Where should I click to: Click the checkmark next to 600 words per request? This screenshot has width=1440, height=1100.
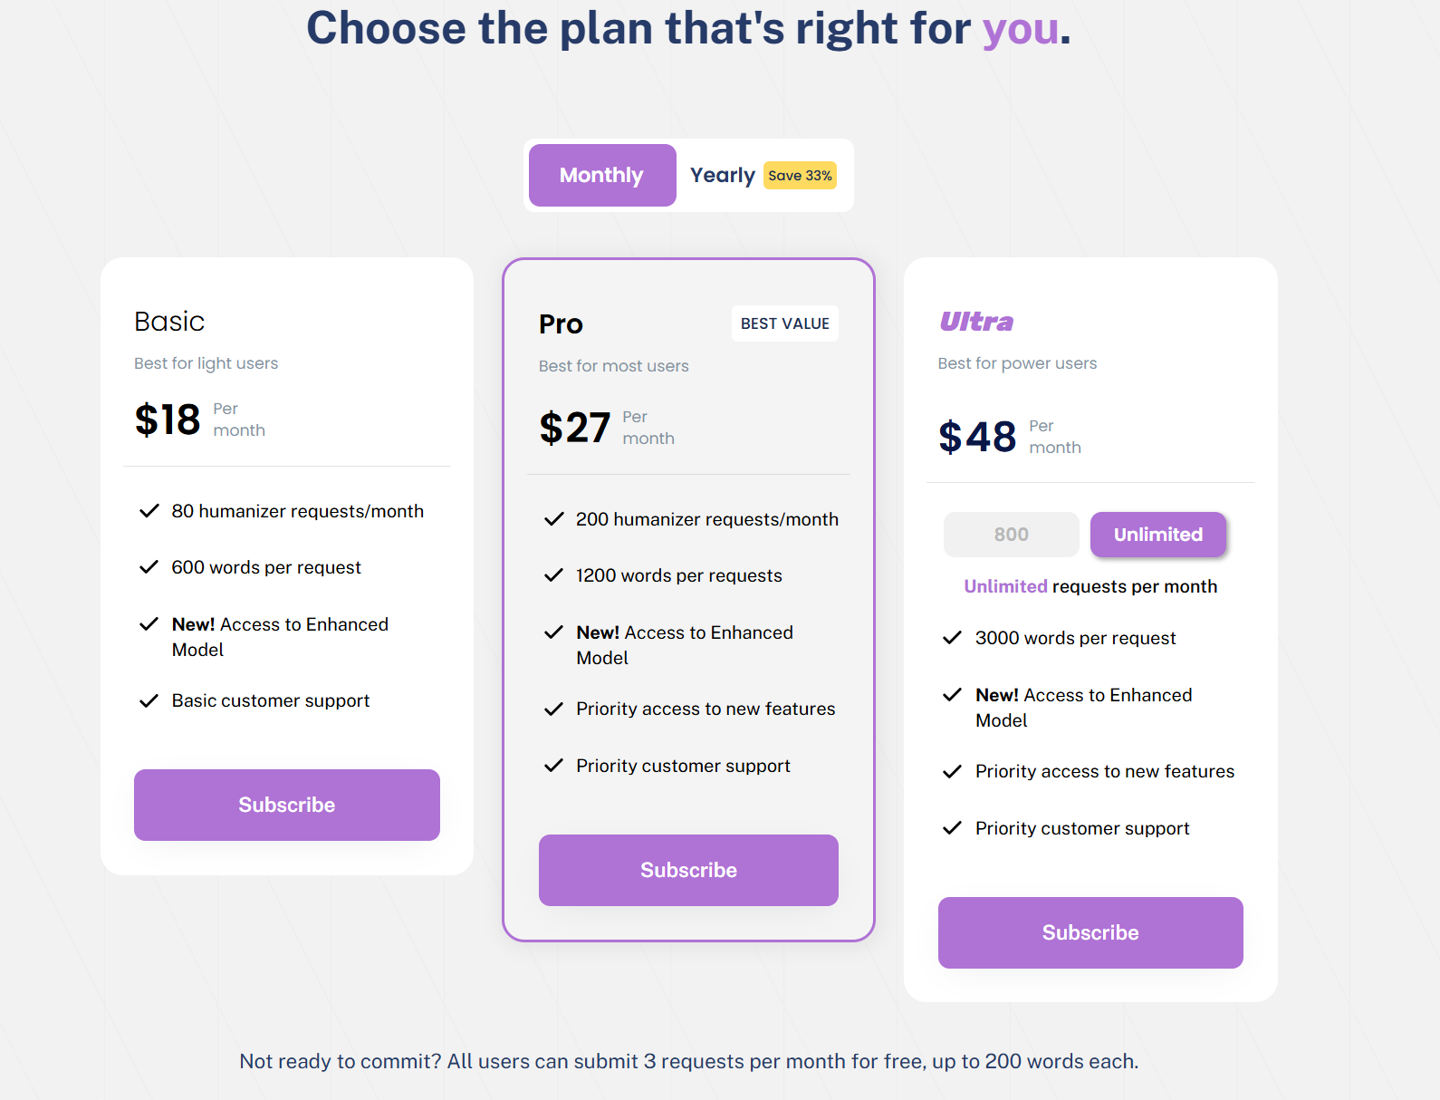[149, 567]
